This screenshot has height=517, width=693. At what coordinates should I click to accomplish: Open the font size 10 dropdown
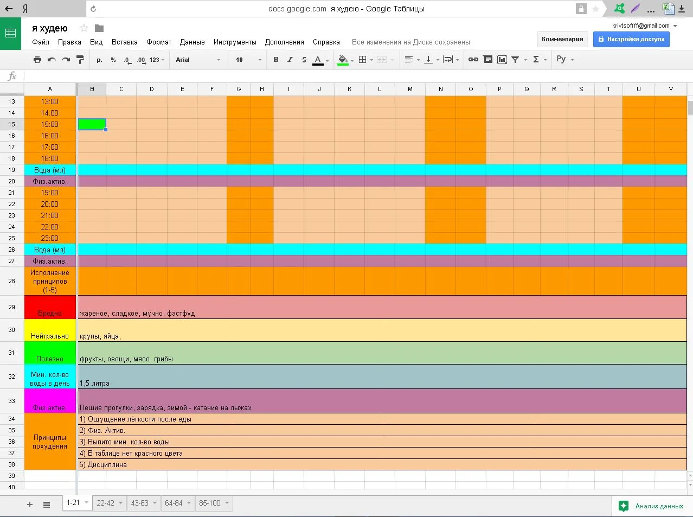[x=248, y=60]
